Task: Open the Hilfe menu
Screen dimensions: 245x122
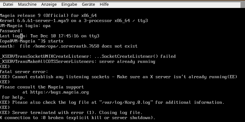Action: 104,4
